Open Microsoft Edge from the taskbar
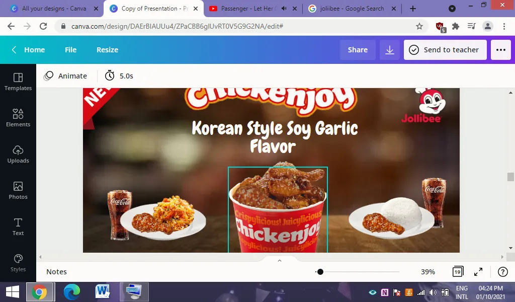The width and height of the screenshot is (515, 302). point(71,292)
